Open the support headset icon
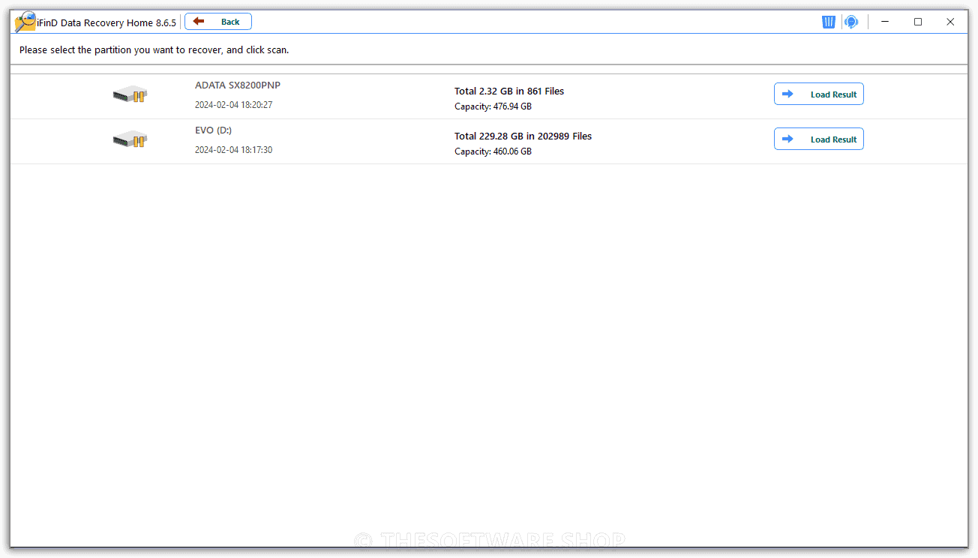This screenshot has height=558, width=978. coord(850,22)
